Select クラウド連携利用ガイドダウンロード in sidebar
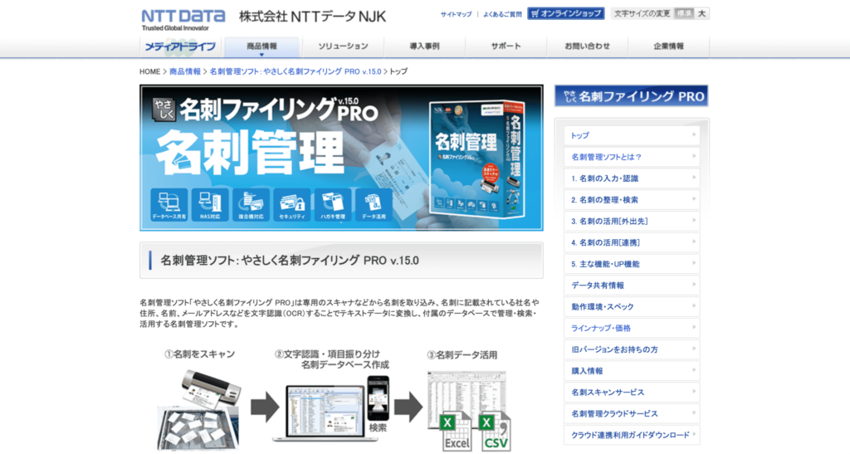This screenshot has height=454, width=850. pos(632,435)
